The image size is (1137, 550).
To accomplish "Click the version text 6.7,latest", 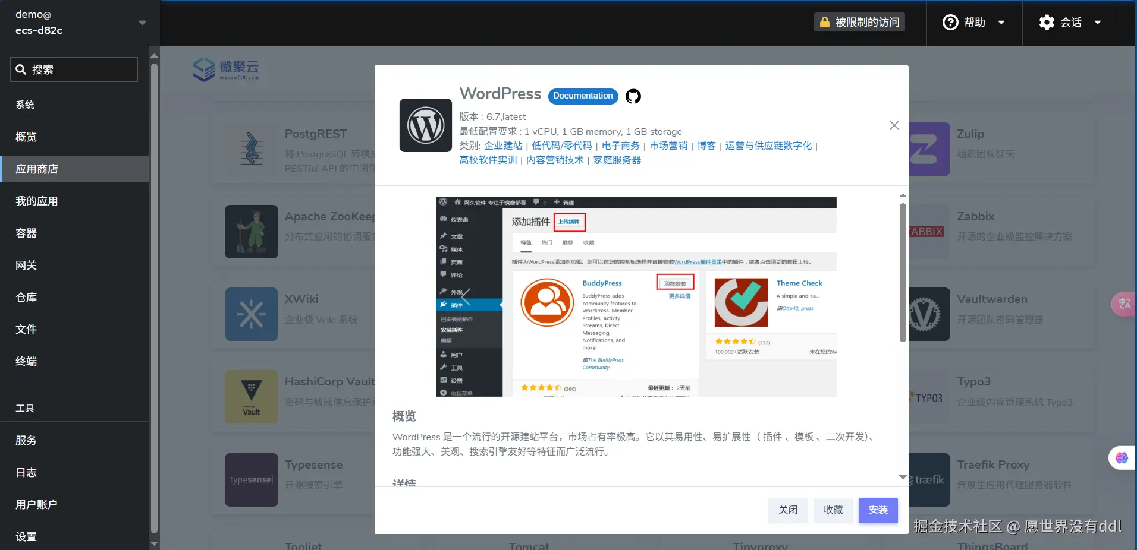I will [x=506, y=116].
